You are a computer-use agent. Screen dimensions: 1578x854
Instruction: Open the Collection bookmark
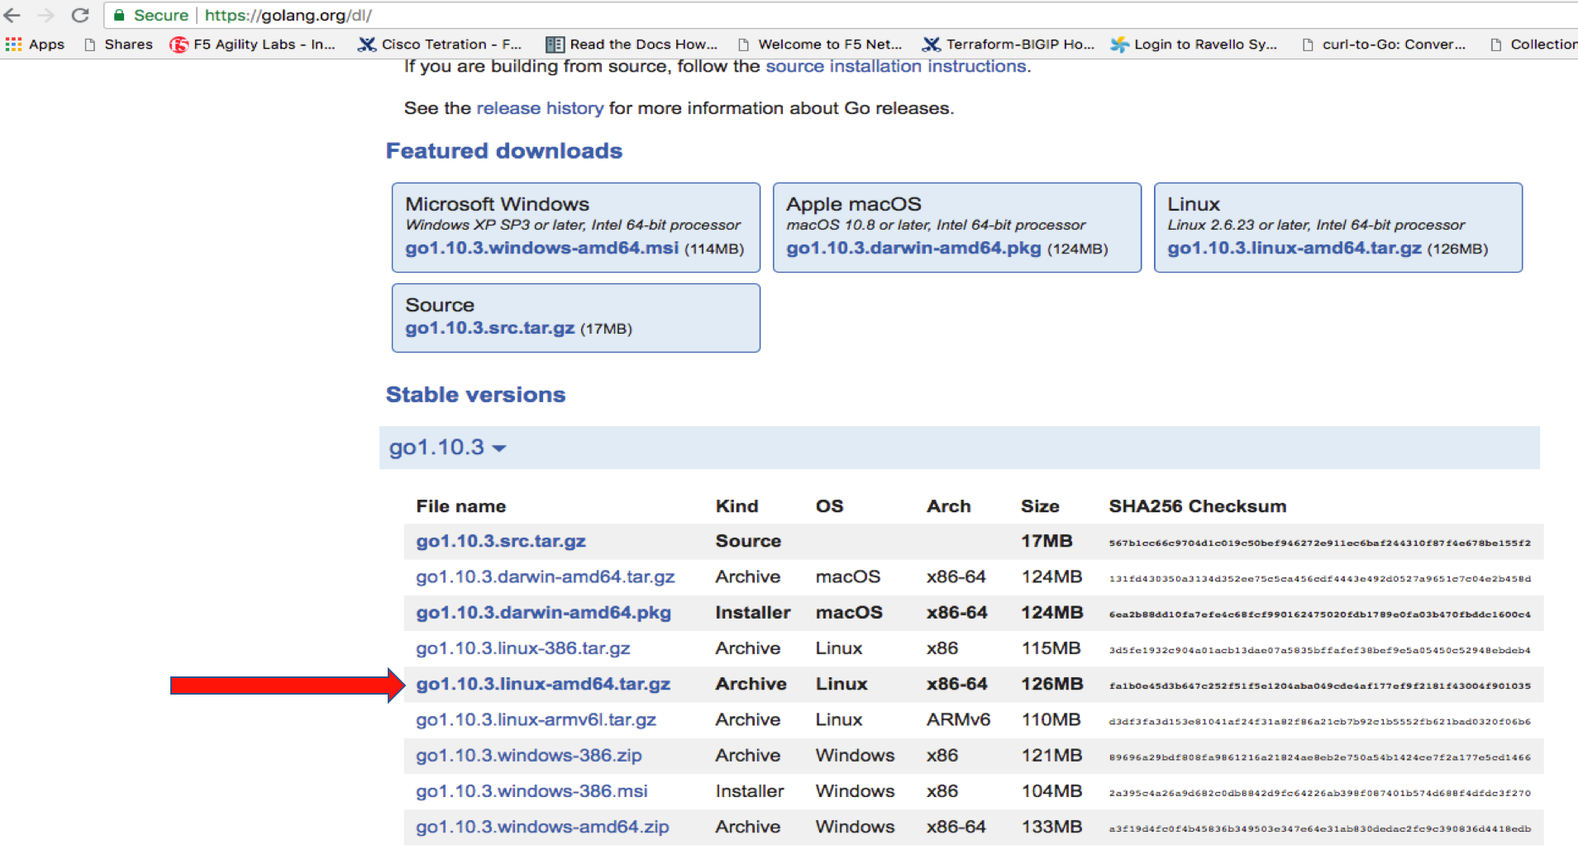(x=1533, y=45)
